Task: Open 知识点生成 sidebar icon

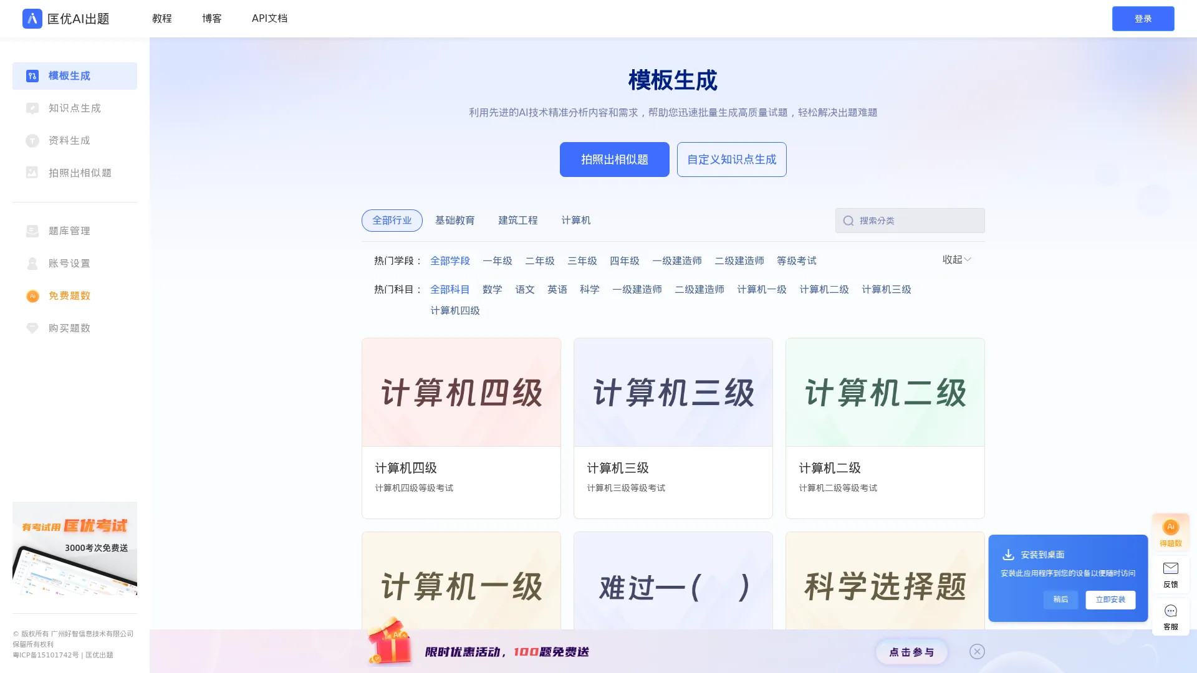Action: [32, 108]
